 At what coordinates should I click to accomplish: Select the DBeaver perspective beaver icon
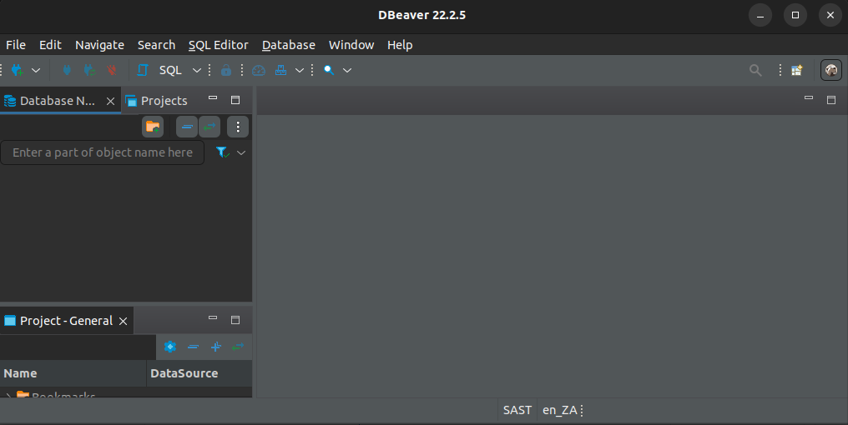(831, 70)
